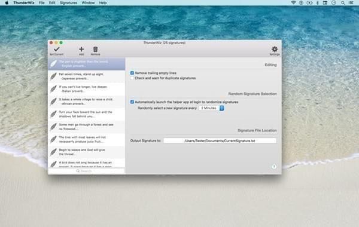Select the Japanese proverb signature
Screen dimensions: 359x227
pyautogui.click(x=87, y=76)
